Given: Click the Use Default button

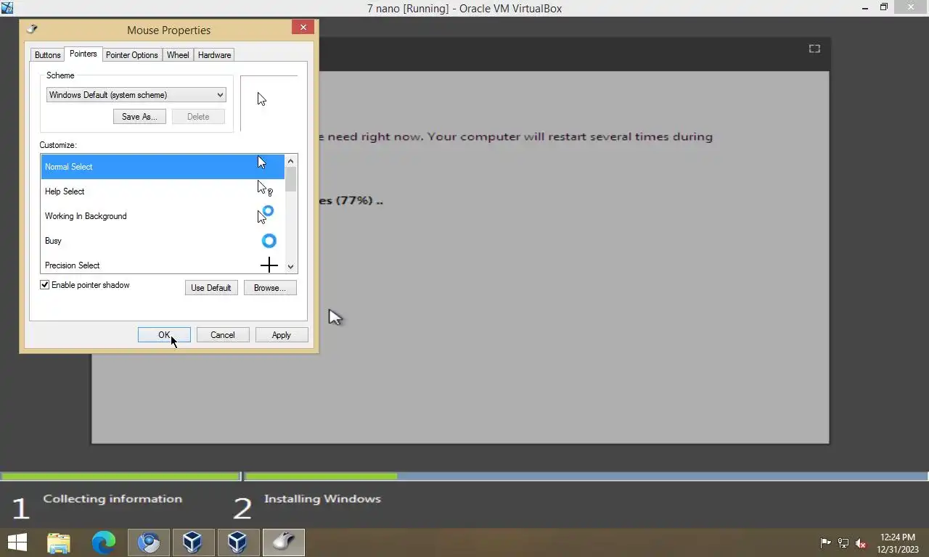Looking at the screenshot, I should click(211, 288).
